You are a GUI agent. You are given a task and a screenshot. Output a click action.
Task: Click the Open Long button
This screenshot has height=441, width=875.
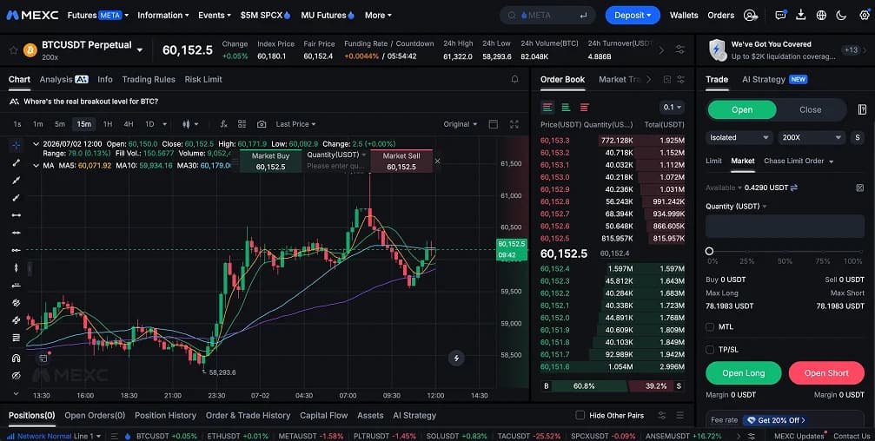point(743,373)
